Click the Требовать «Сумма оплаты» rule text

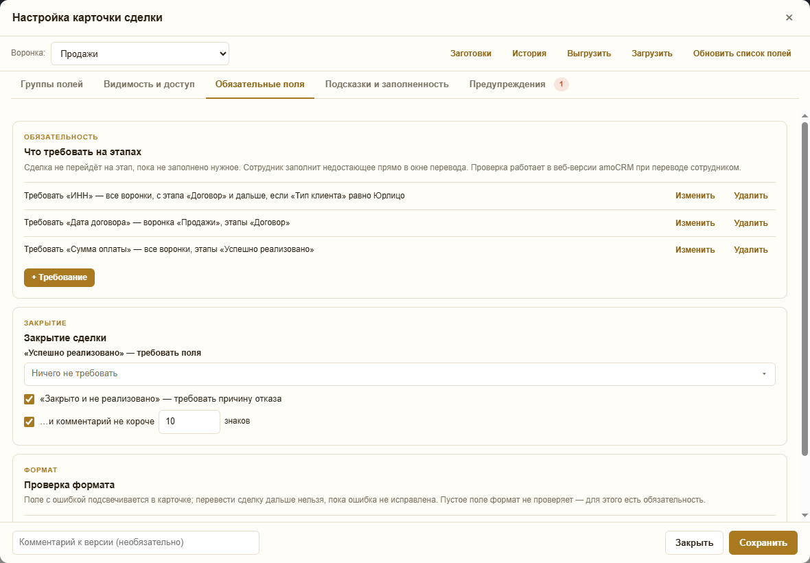tap(169, 249)
